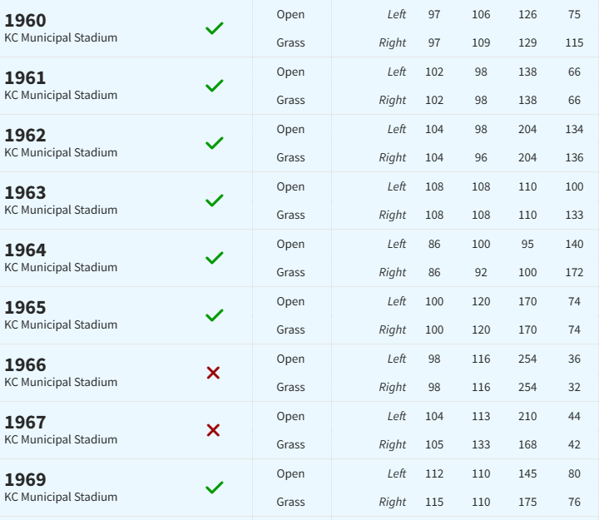Click the green checkmark for 1961
This screenshot has height=520, width=599.
215,86
